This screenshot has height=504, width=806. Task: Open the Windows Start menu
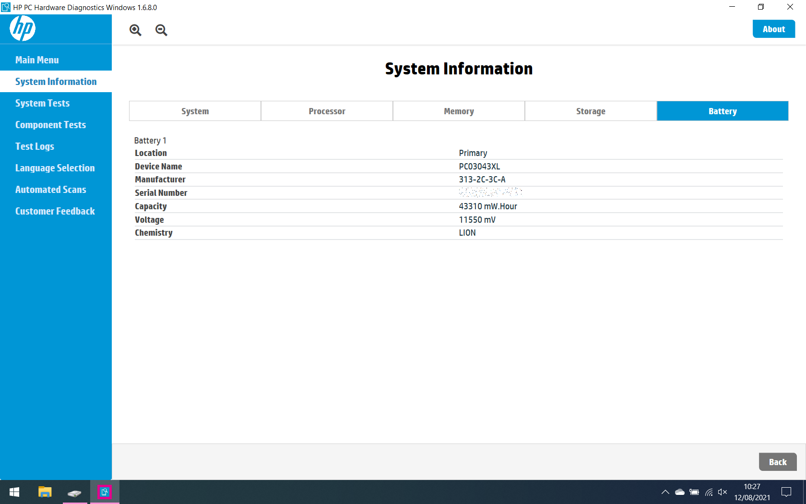(x=14, y=492)
